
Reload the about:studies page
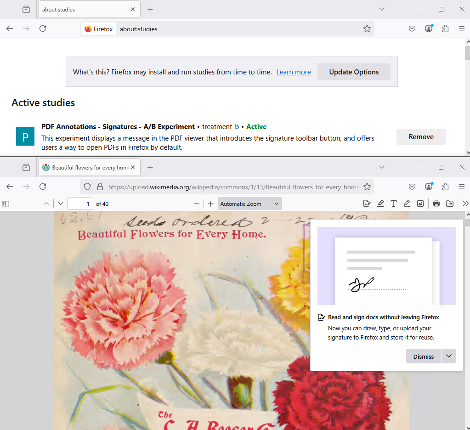tap(43, 29)
